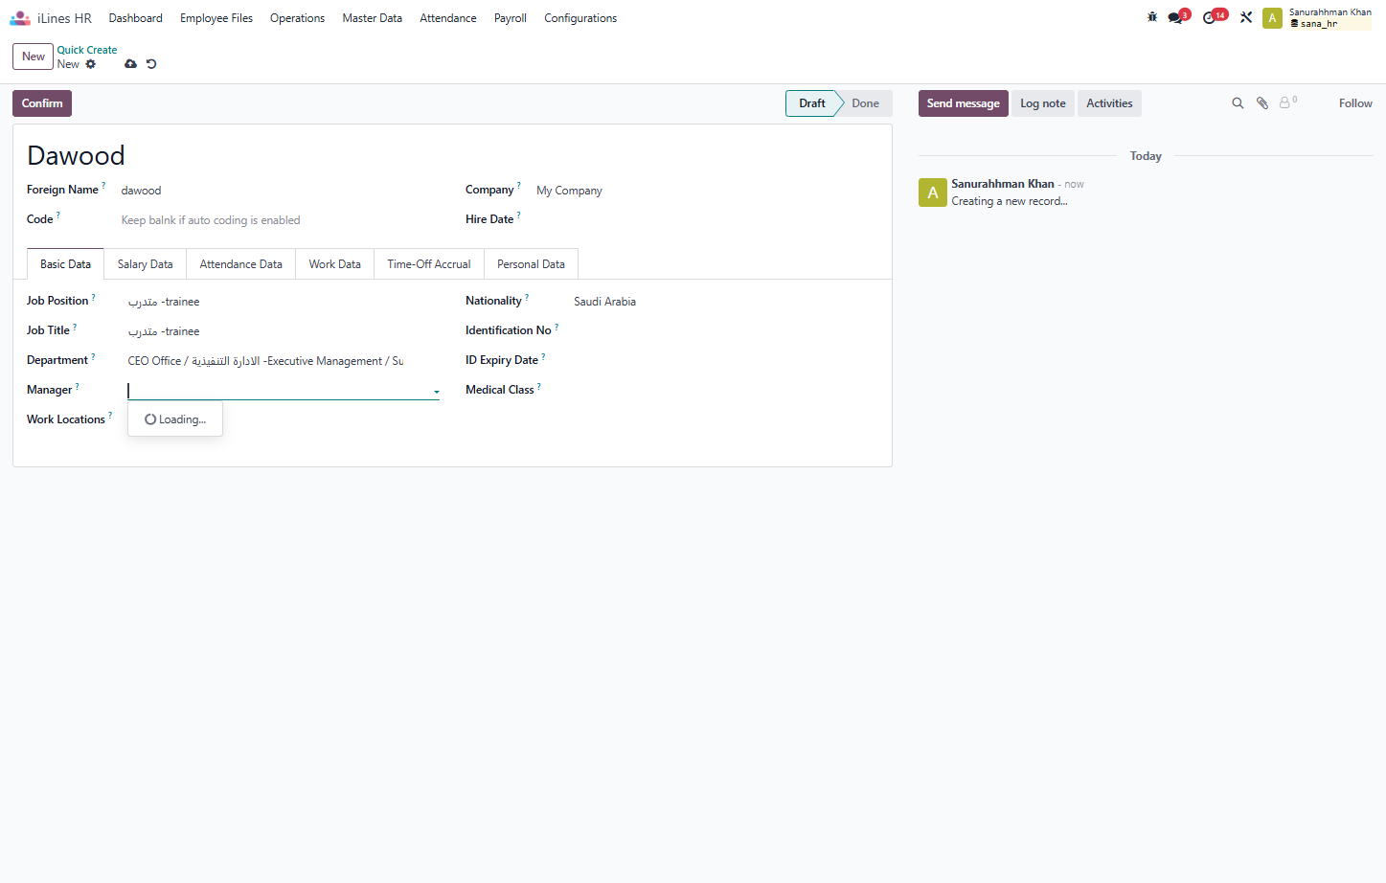Click the New record button
This screenshot has height=883, width=1386.
(34, 57)
